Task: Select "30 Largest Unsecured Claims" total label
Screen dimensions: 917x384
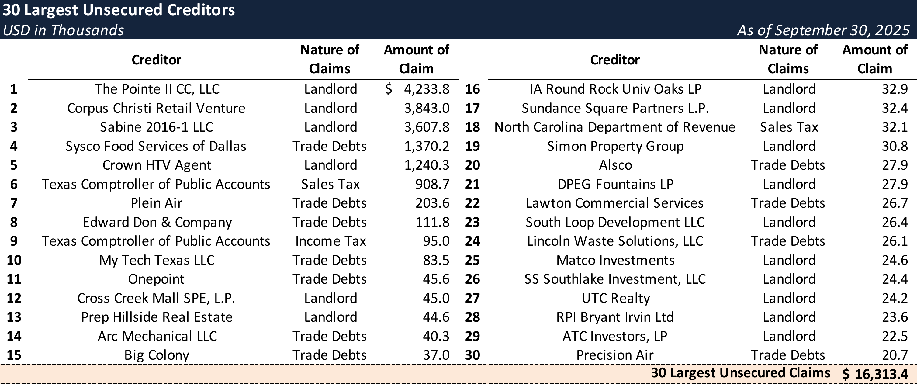Action: [740, 373]
